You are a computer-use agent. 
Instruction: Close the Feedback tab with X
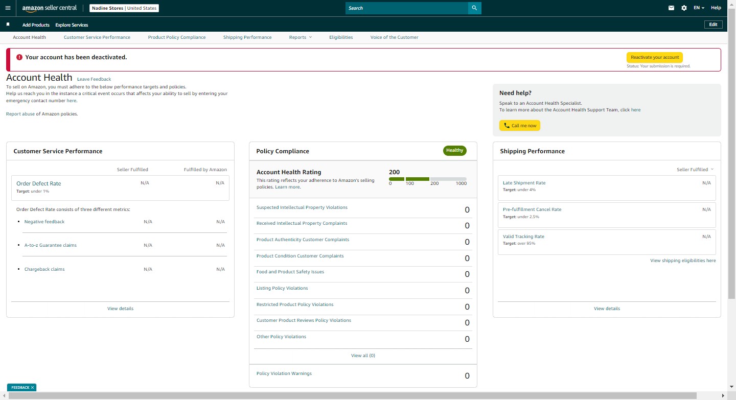tap(32, 388)
